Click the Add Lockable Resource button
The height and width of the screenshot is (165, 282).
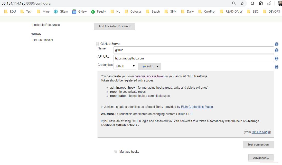[x=114, y=26]
